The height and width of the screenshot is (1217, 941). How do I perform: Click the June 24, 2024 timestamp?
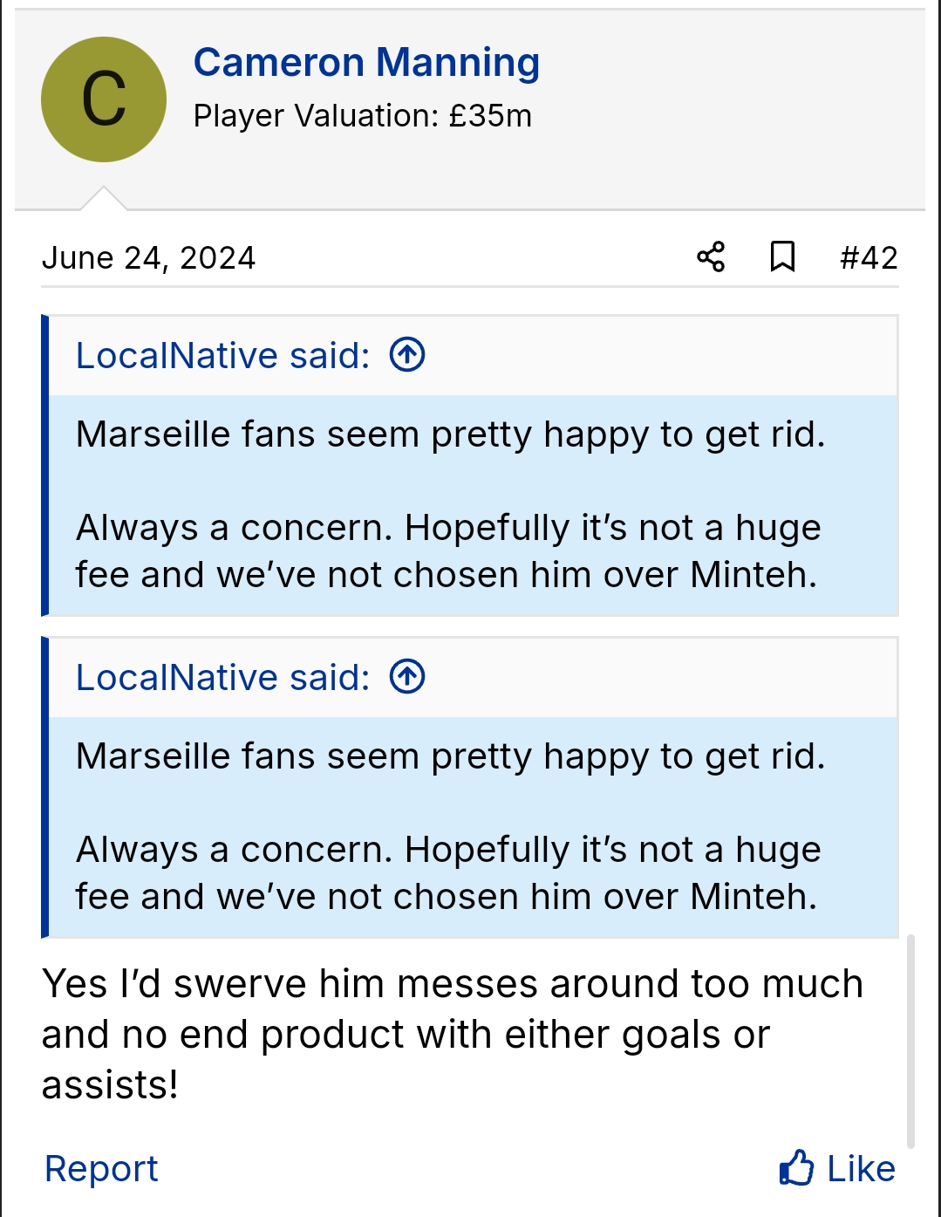[148, 257]
